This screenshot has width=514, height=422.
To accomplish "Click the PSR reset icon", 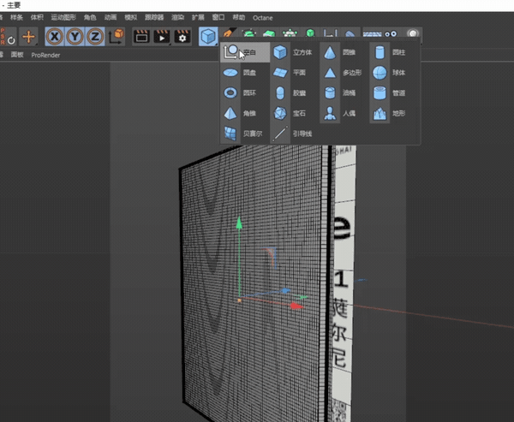I will pyautogui.click(x=8, y=36).
